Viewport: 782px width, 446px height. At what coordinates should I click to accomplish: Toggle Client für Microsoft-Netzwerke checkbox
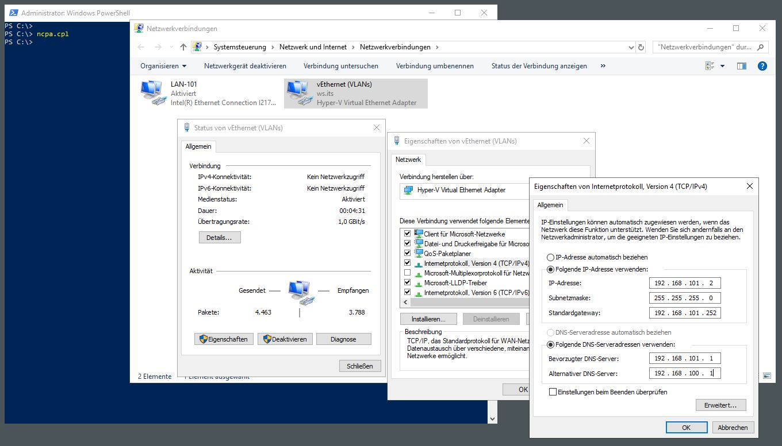408,234
